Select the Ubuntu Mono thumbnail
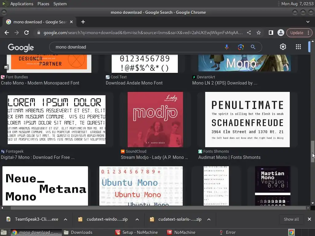Viewport: 315px width, 236px height. [141, 186]
